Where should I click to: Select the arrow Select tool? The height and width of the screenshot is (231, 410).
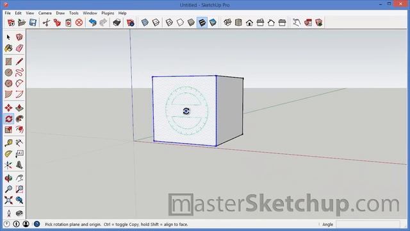click(8, 37)
